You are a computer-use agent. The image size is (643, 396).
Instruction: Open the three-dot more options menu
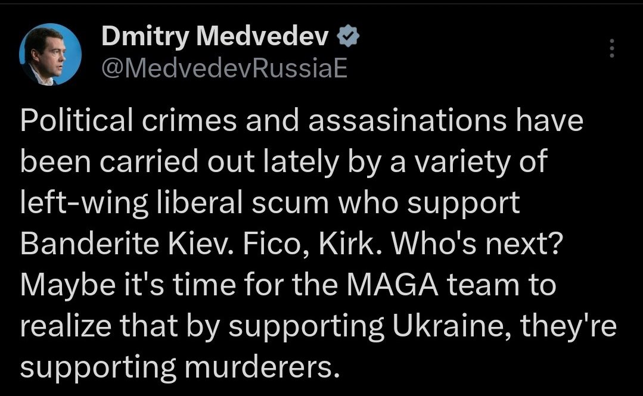(611, 48)
